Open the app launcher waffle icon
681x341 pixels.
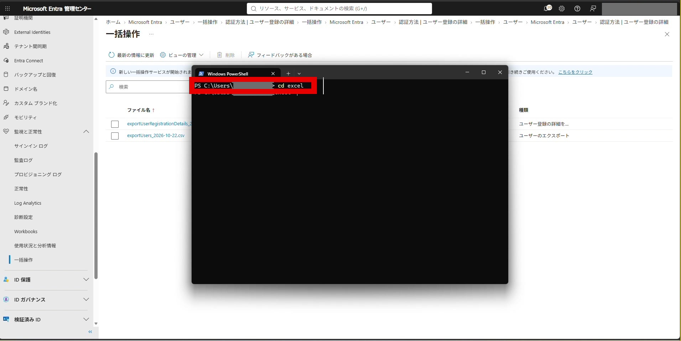point(7,9)
